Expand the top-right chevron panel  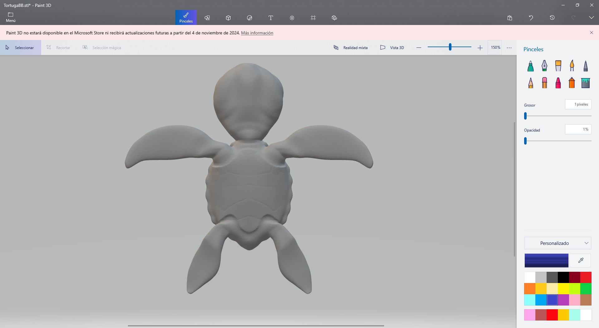pyautogui.click(x=591, y=18)
